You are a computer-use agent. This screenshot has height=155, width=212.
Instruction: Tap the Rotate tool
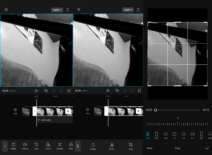pyautogui.click(x=93, y=147)
